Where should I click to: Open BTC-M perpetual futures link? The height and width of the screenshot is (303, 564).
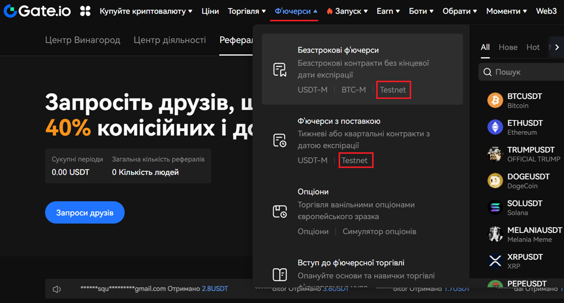pyautogui.click(x=354, y=90)
